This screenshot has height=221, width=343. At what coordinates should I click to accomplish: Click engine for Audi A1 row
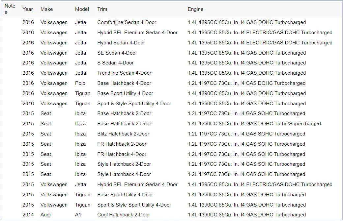247,215
